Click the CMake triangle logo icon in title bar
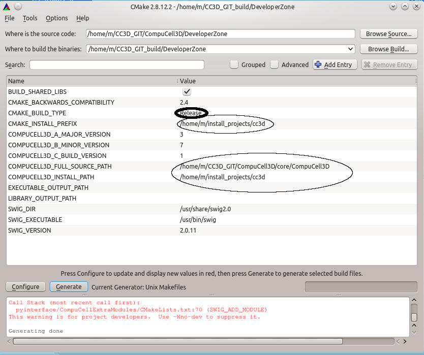 pyautogui.click(x=7, y=7)
